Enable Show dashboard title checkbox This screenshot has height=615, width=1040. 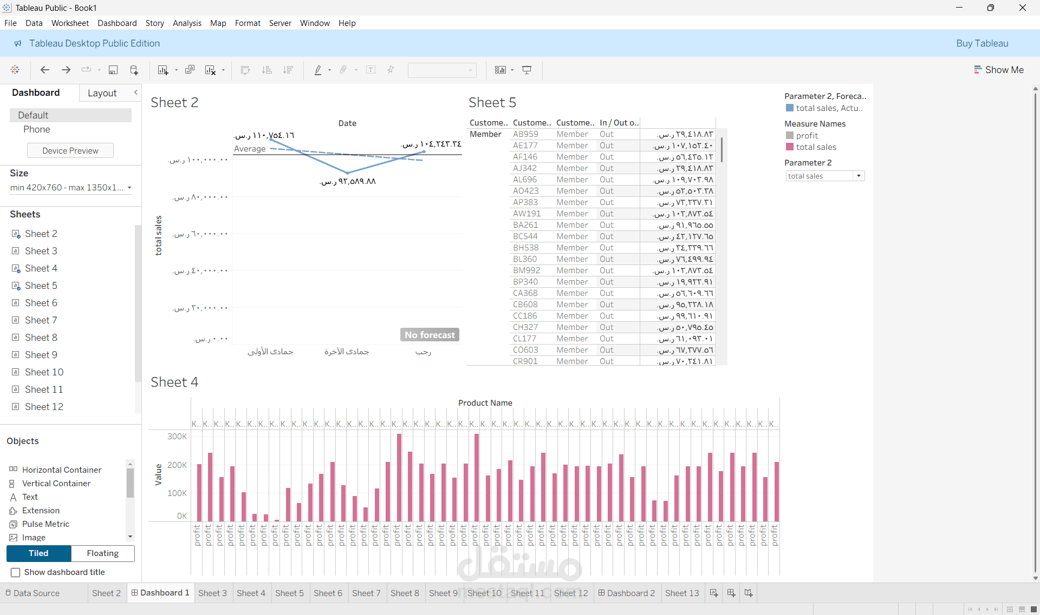pos(16,572)
